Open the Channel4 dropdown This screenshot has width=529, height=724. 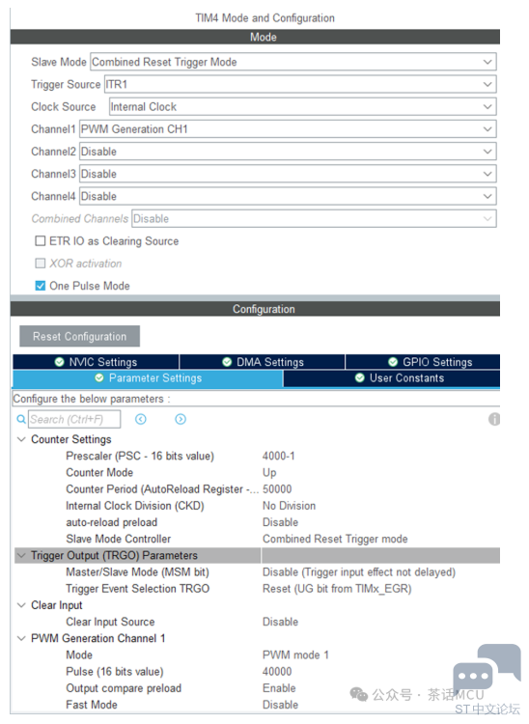coord(288,196)
